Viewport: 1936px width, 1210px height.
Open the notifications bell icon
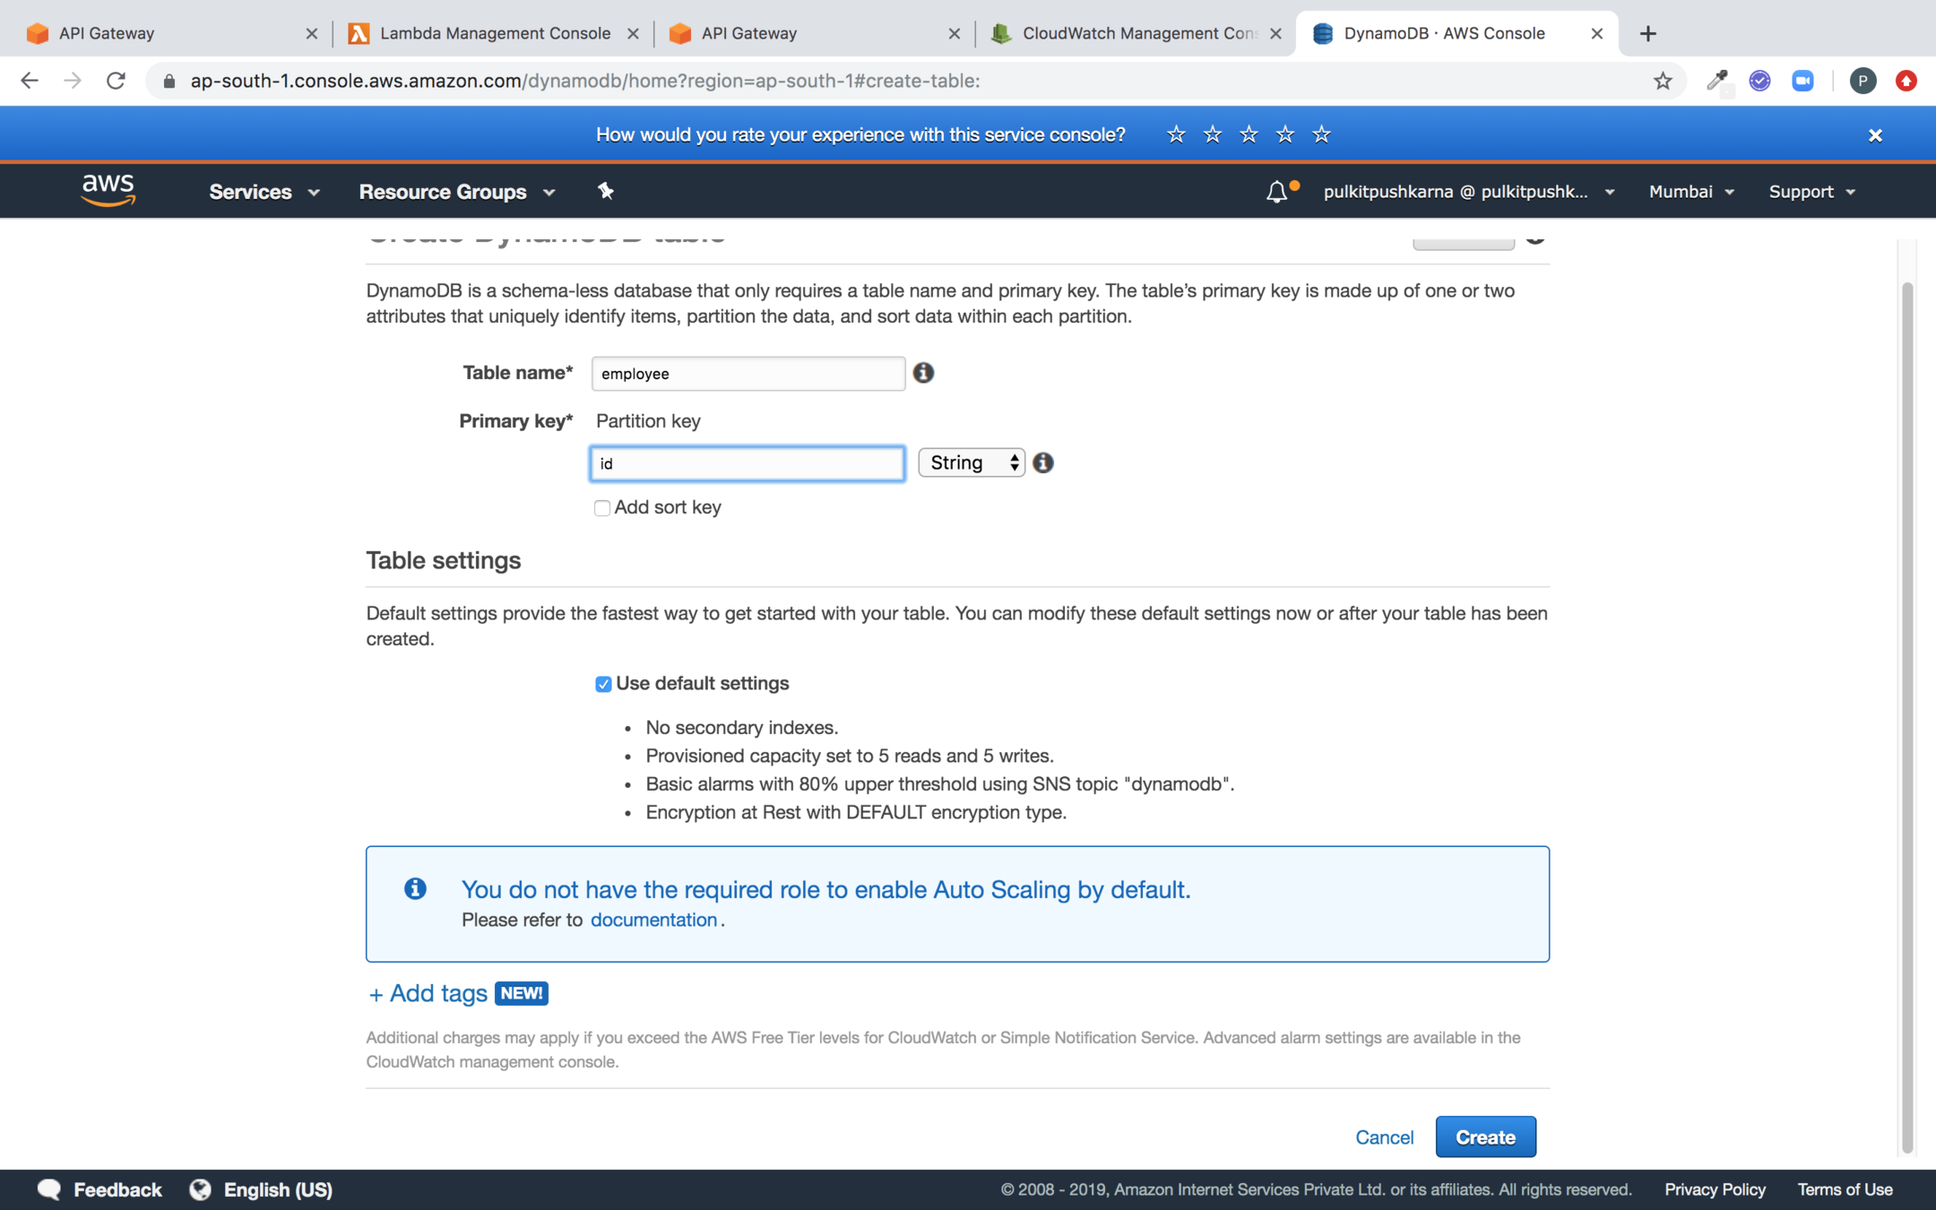click(x=1276, y=192)
